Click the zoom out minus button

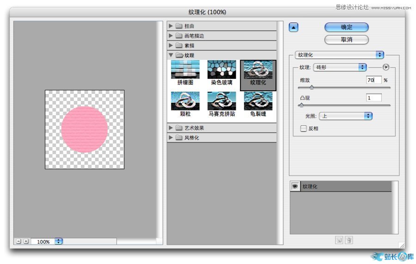(x=18, y=241)
